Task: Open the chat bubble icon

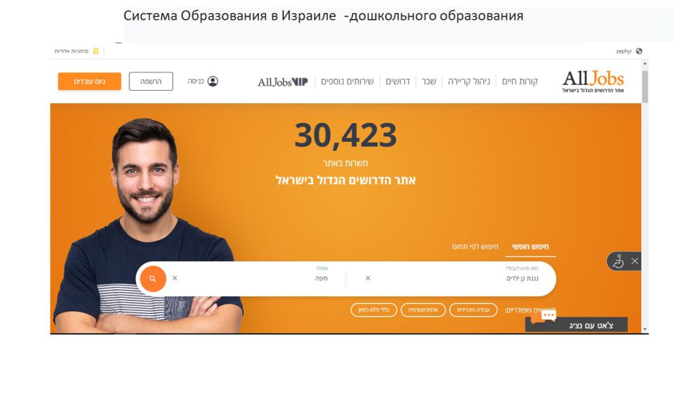Action: [x=544, y=317]
